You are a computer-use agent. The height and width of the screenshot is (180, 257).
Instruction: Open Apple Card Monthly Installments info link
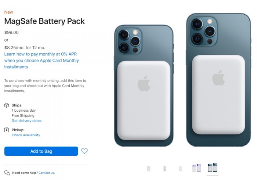[41, 60]
